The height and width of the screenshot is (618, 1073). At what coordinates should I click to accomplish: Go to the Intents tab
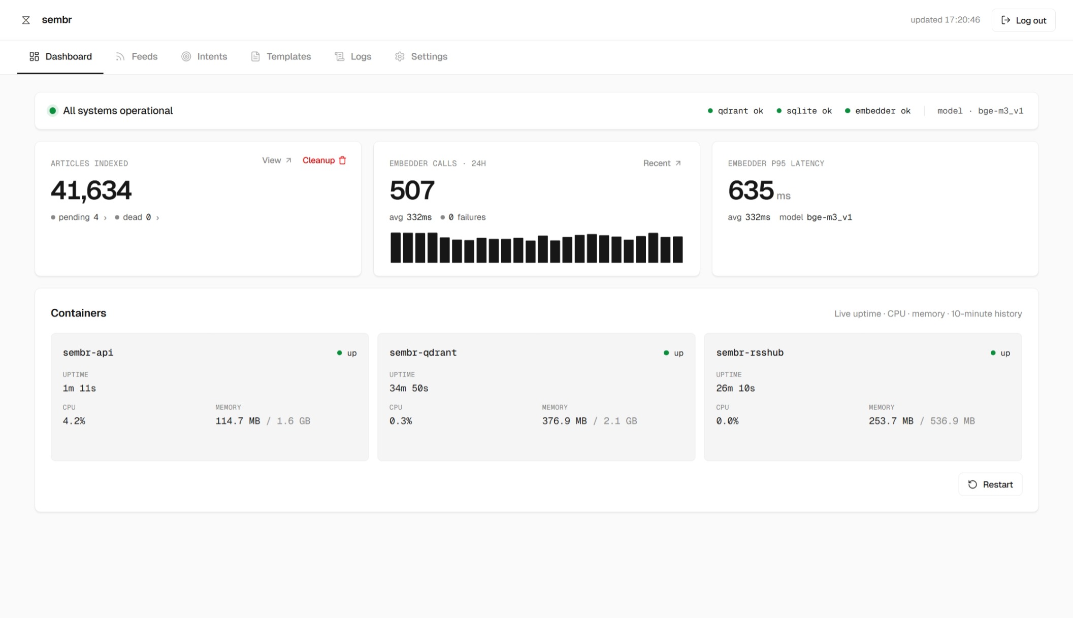tap(204, 56)
